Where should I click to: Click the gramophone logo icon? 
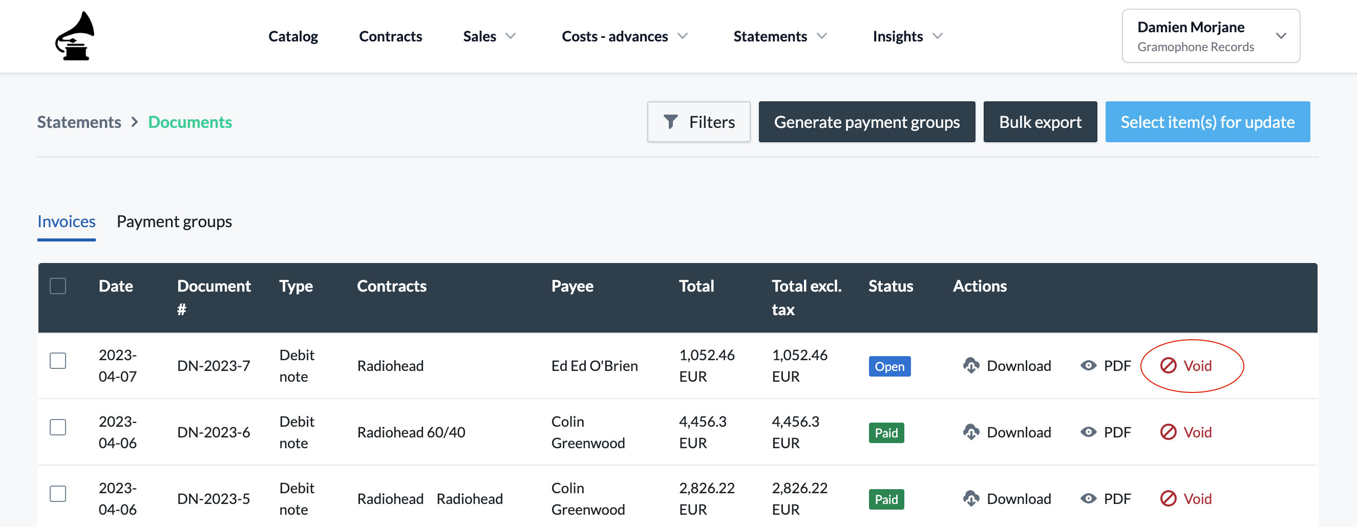(x=75, y=36)
